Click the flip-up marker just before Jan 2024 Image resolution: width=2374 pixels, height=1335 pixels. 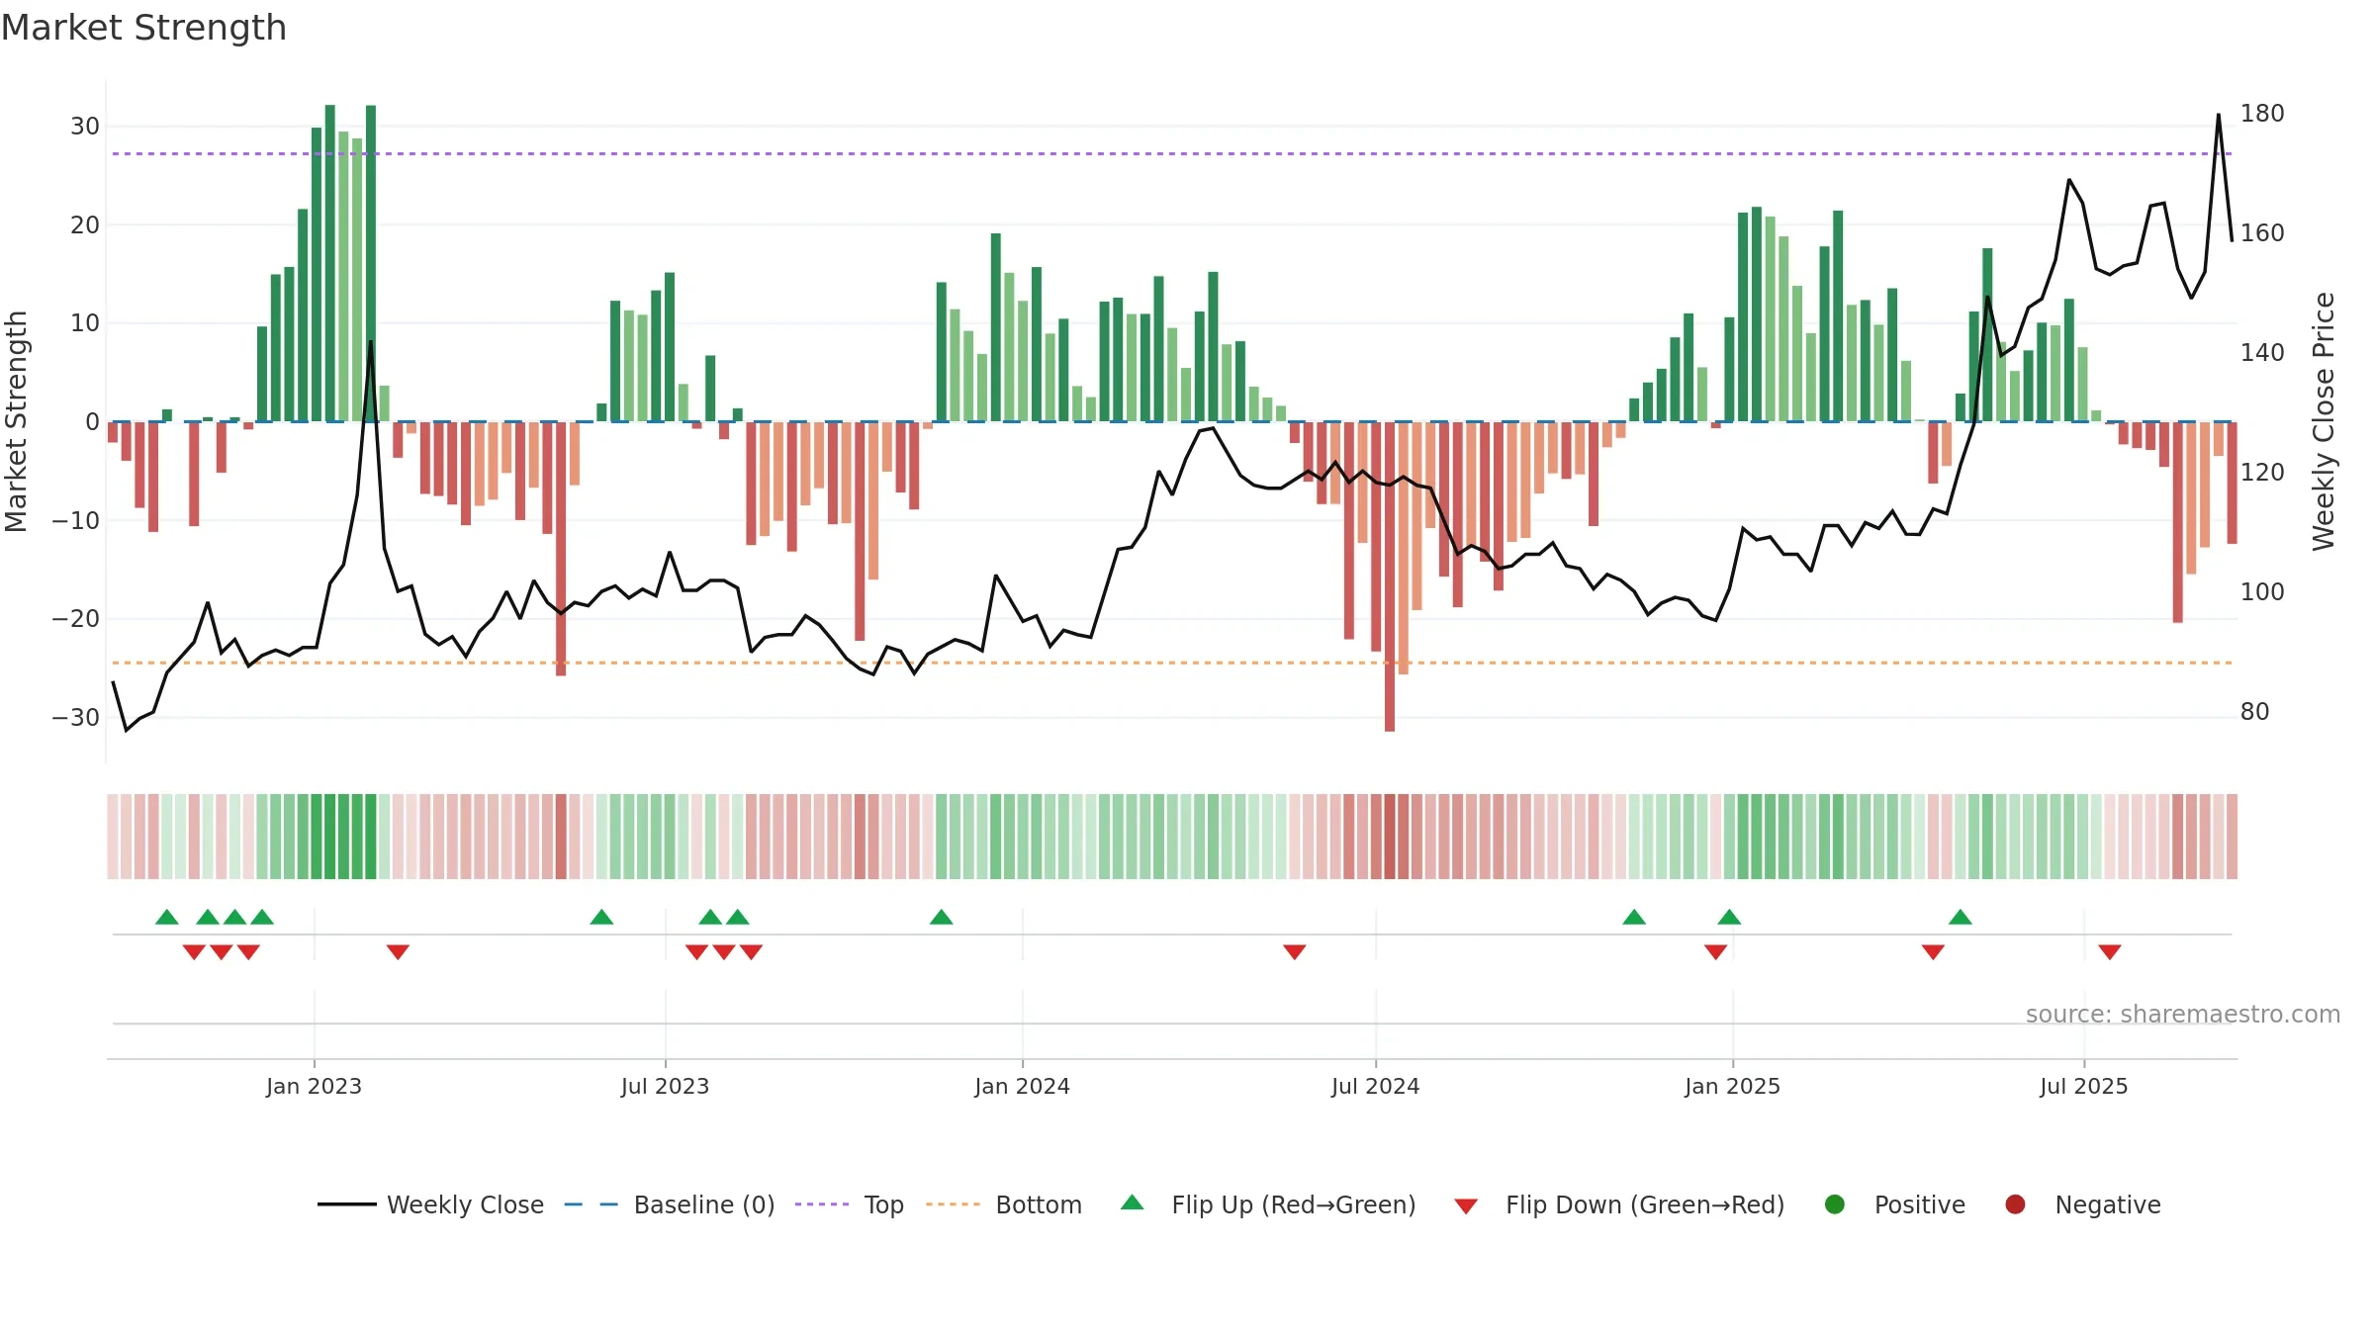pos(941,917)
